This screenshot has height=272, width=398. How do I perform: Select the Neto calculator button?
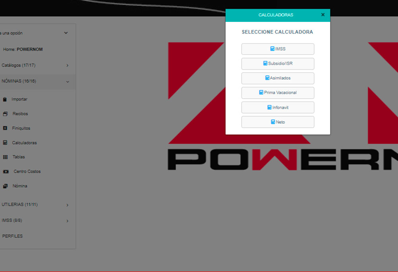(x=278, y=122)
